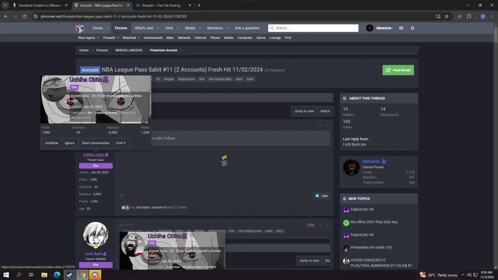Open Freemium Access breadcrumb link
Viewport: 498px width, 280px height.
(163, 50)
